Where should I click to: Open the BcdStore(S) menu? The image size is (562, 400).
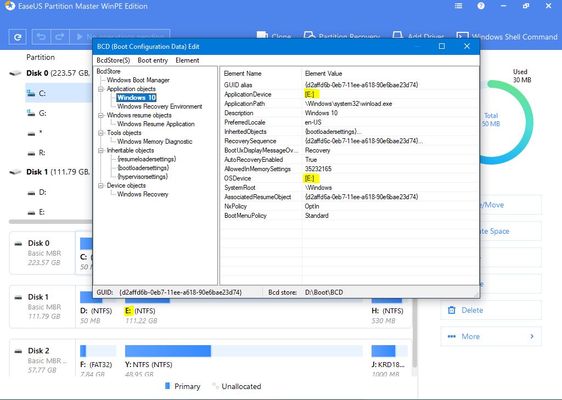tap(113, 60)
